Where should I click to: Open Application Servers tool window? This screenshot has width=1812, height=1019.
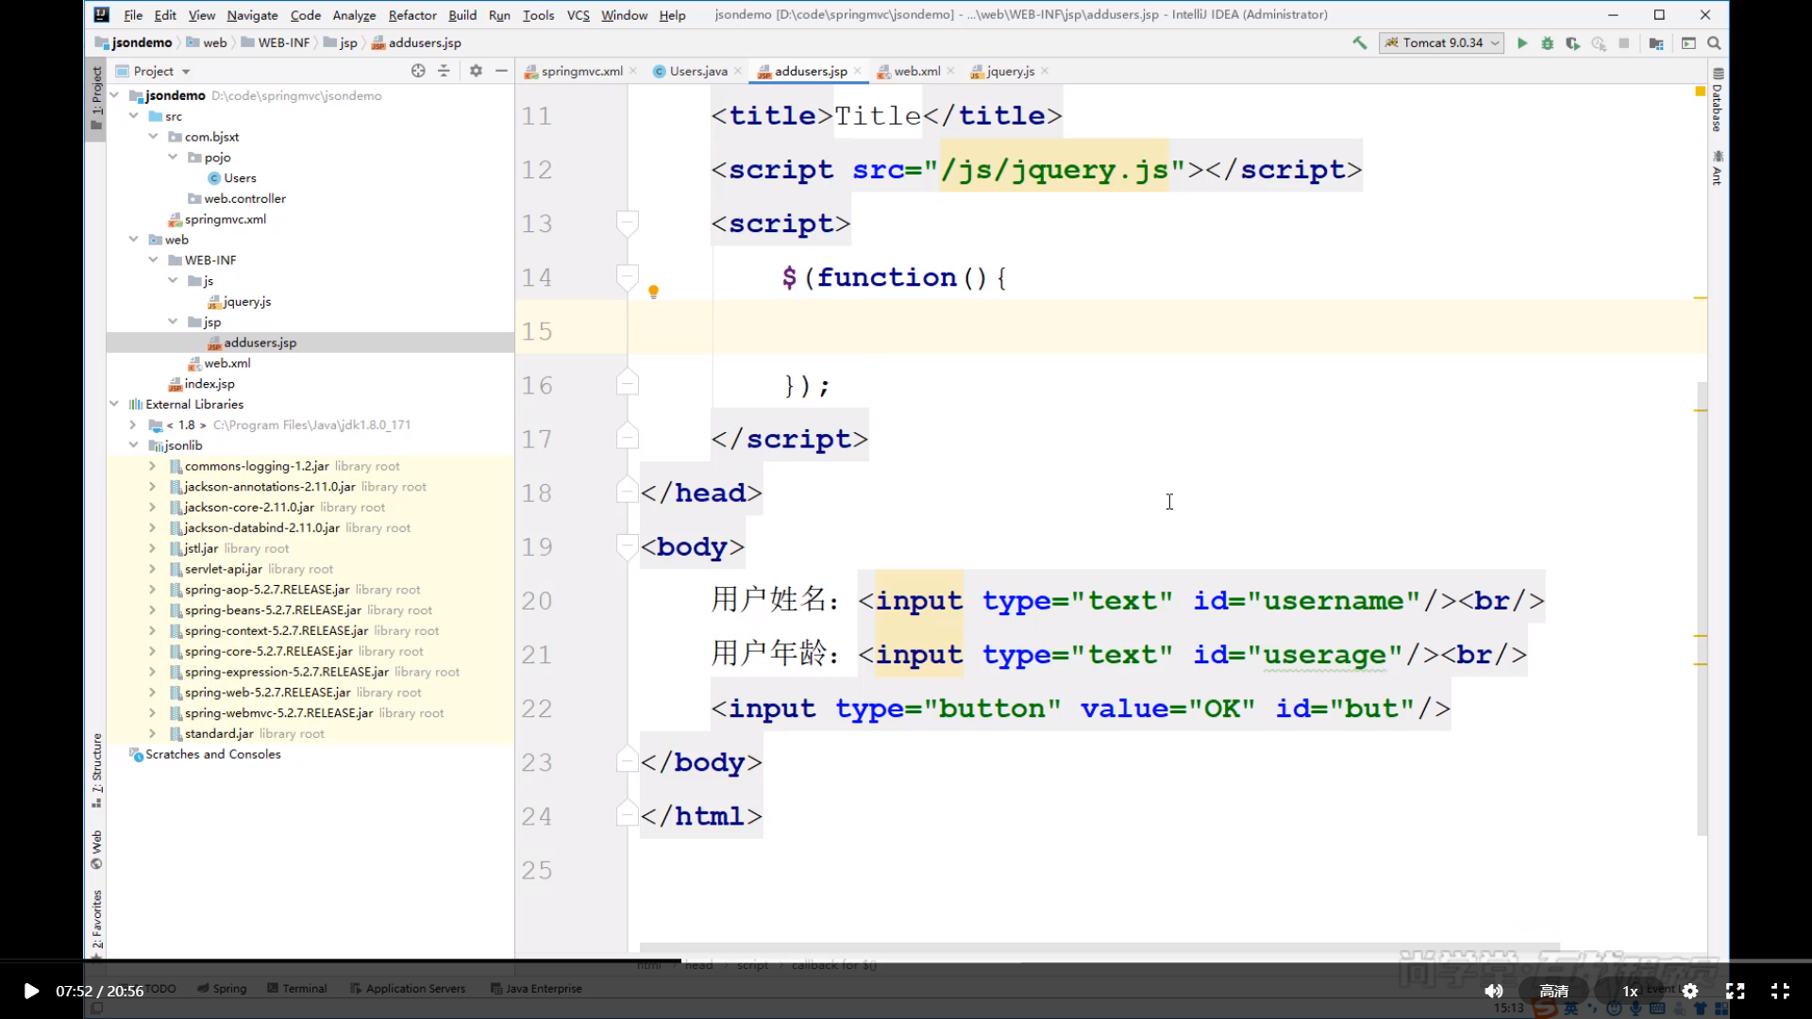click(408, 989)
